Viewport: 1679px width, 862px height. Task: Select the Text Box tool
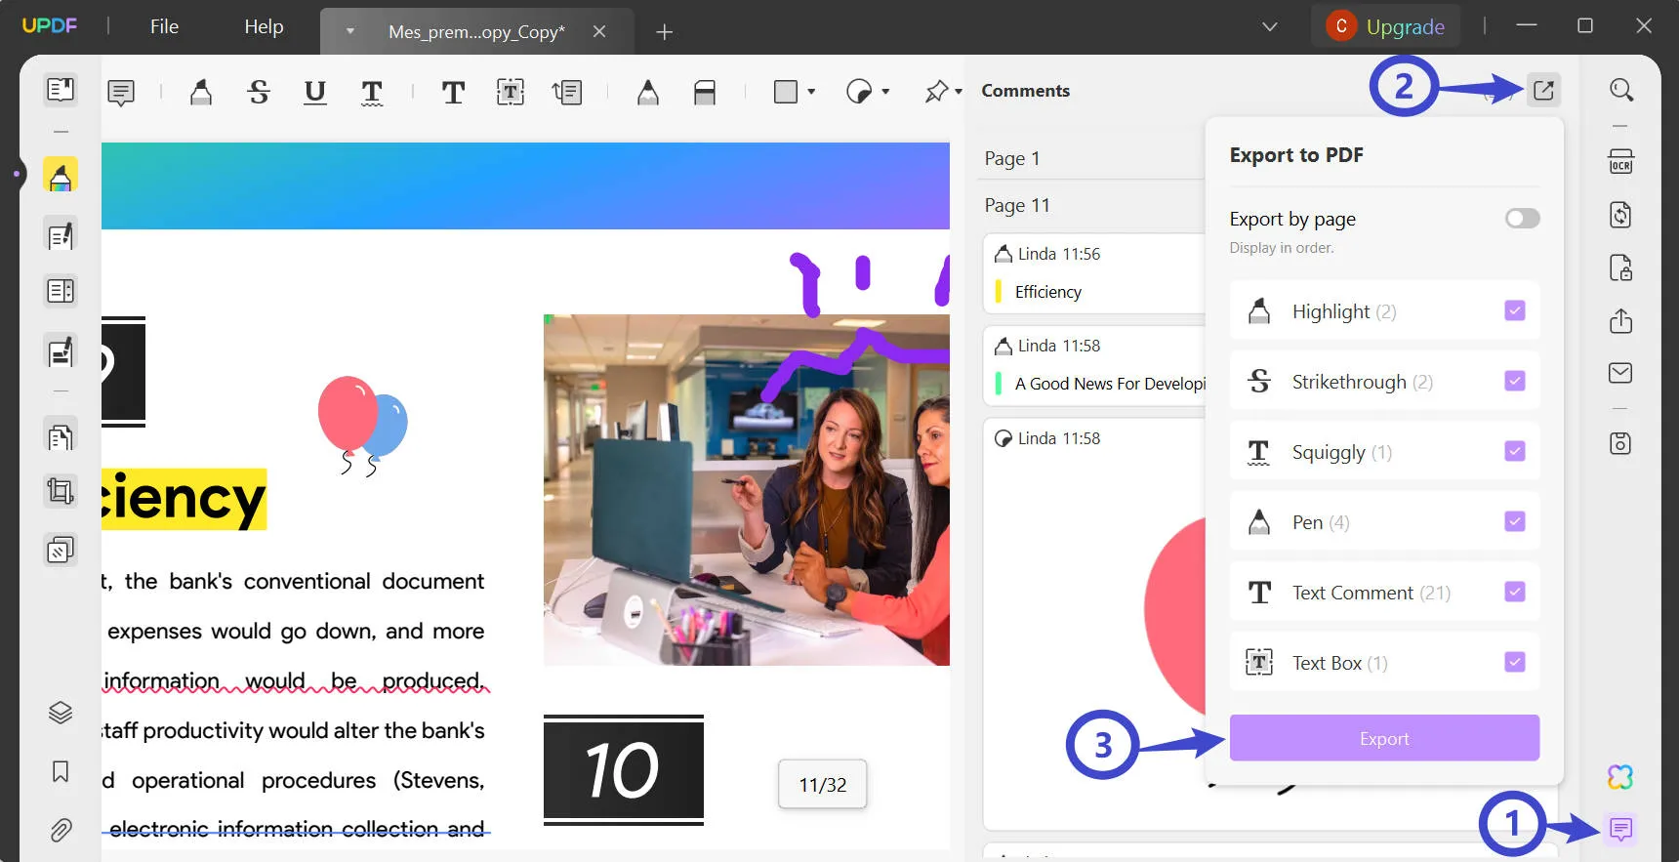click(511, 93)
